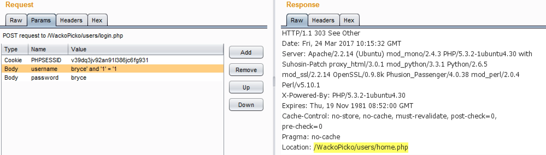Screen dimensions: 546x155
Task: Click the highlighted /WackoPicko/users/home.php location
Action: coord(361,147)
